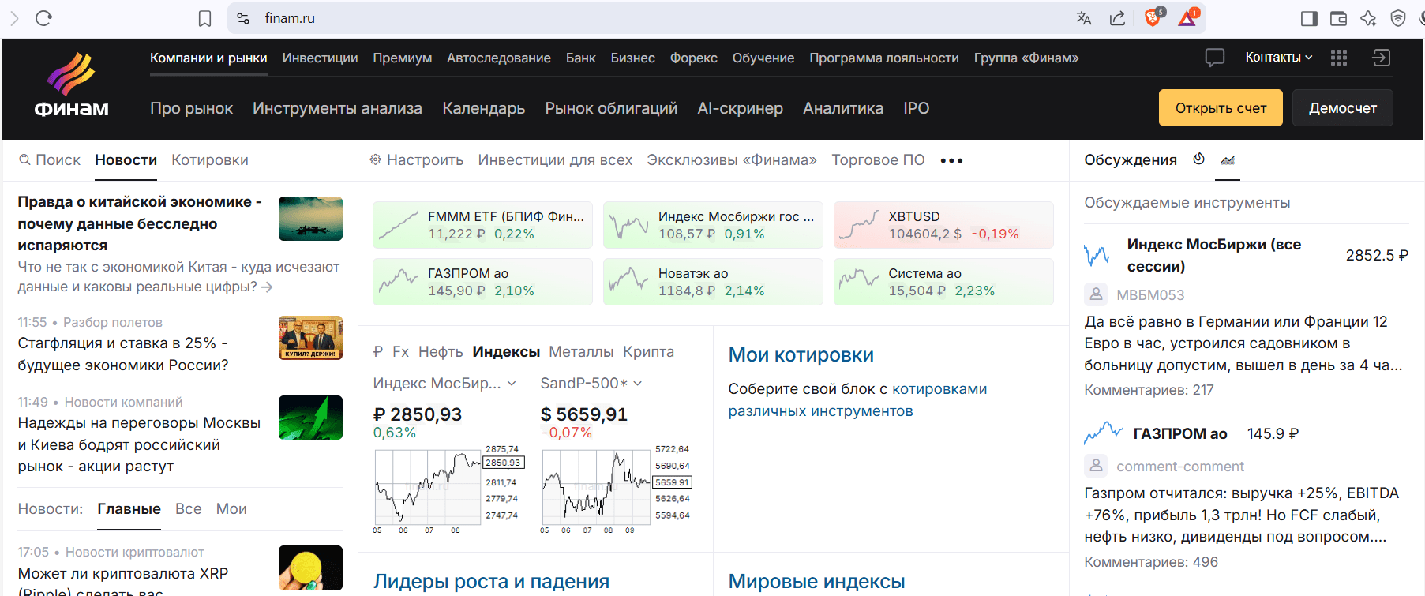
Task: Open Рынок облигаций menu
Action: 611,108
